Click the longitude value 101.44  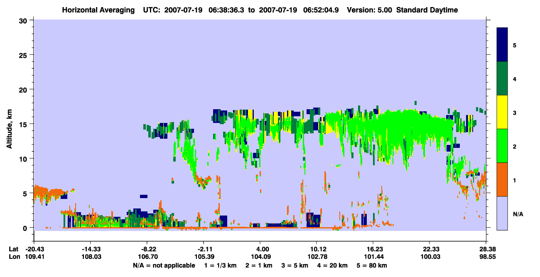[373, 257]
